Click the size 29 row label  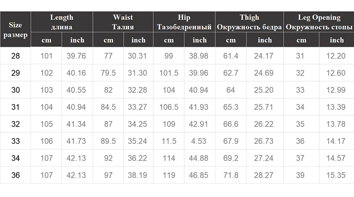tap(16, 73)
